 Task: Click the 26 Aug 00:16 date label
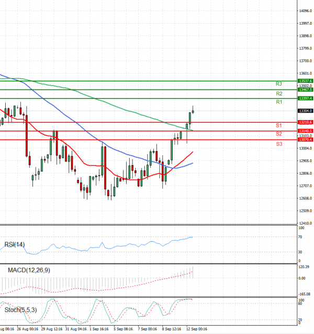[x=27, y=329]
